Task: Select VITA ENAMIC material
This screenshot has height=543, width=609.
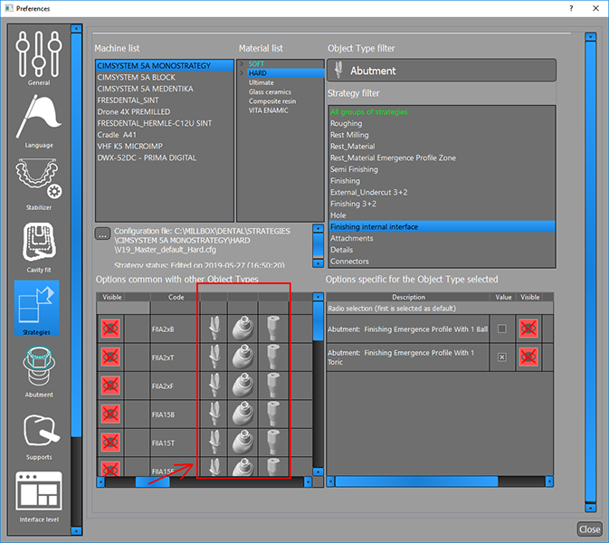Action: coord(269,110)
